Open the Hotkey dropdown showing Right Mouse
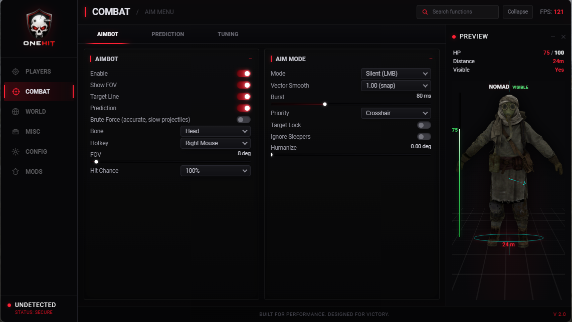Image resolution: width=572 pixels, height=322 pixels. coord(216,143)
